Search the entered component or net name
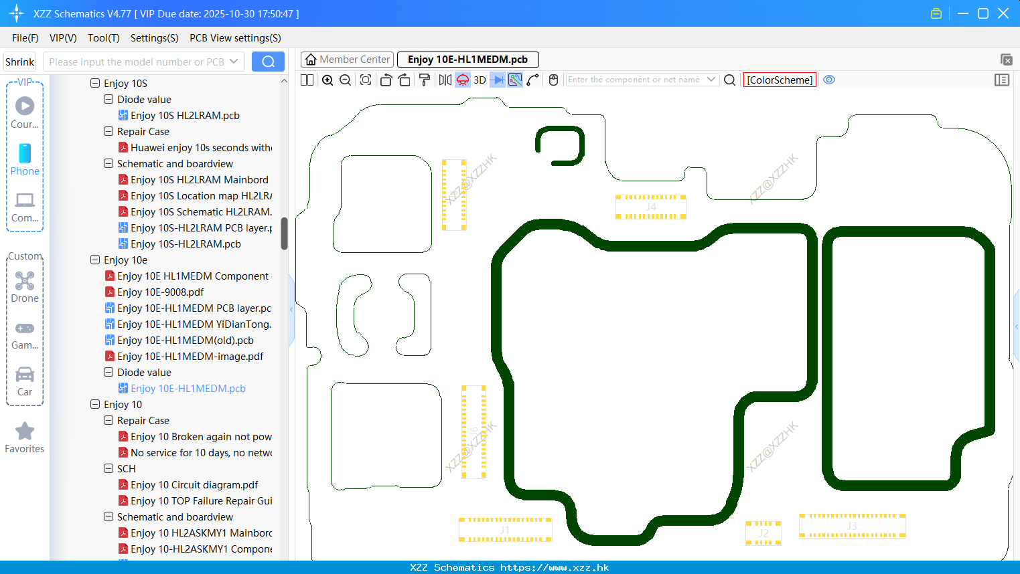The width and height of the screenshot is (1020, 574). (730, 80)
